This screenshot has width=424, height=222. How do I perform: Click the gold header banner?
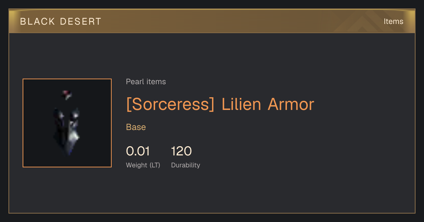tap(212, 21)
